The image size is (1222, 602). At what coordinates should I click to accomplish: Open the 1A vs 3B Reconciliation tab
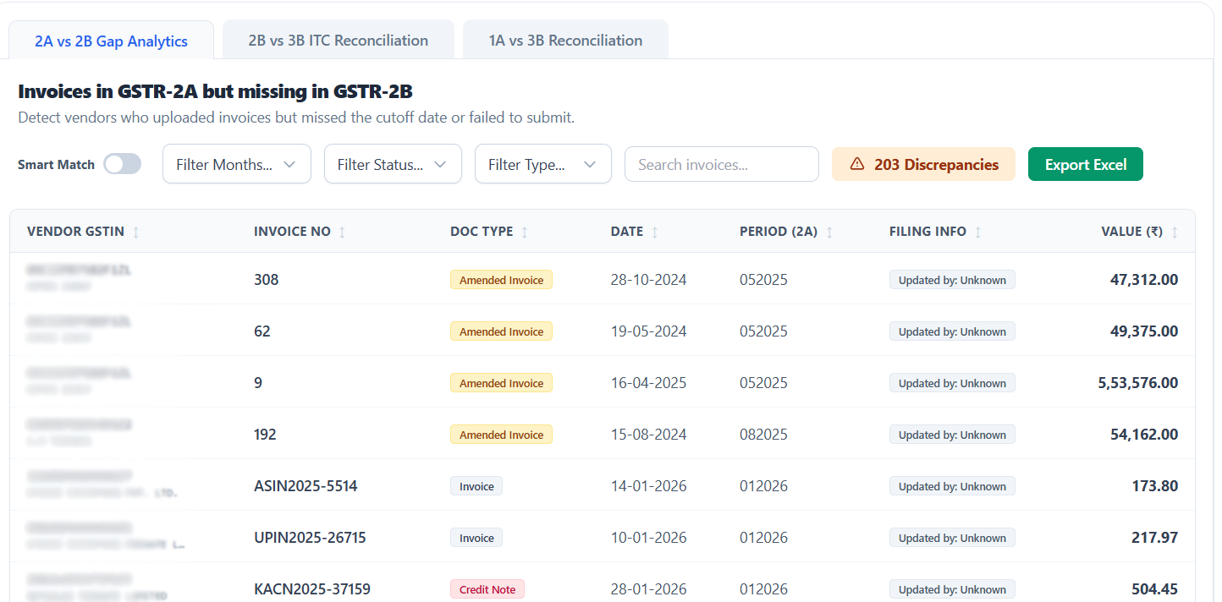point(565,41)
